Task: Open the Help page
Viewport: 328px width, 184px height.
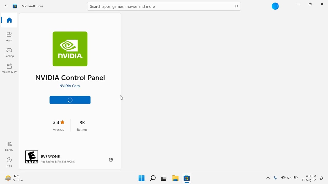Action: pyautogui.click(x=9, y=162)
